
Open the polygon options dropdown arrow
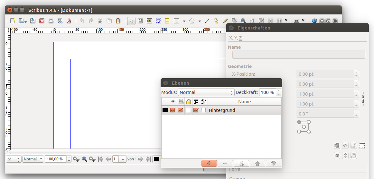click(200, 21)
